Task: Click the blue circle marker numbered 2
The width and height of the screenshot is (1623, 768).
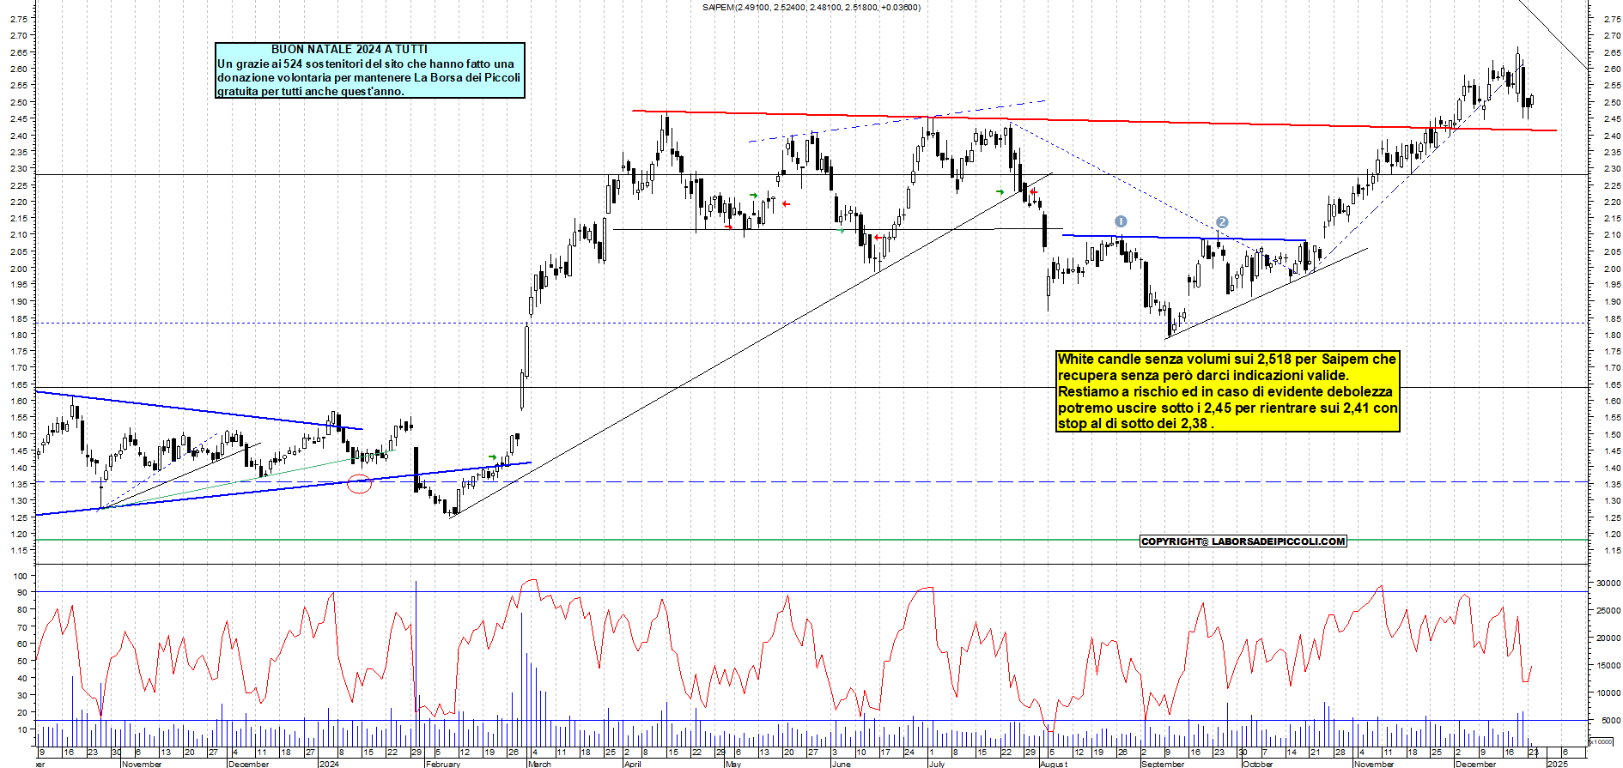Action: tap(1222, 222)
